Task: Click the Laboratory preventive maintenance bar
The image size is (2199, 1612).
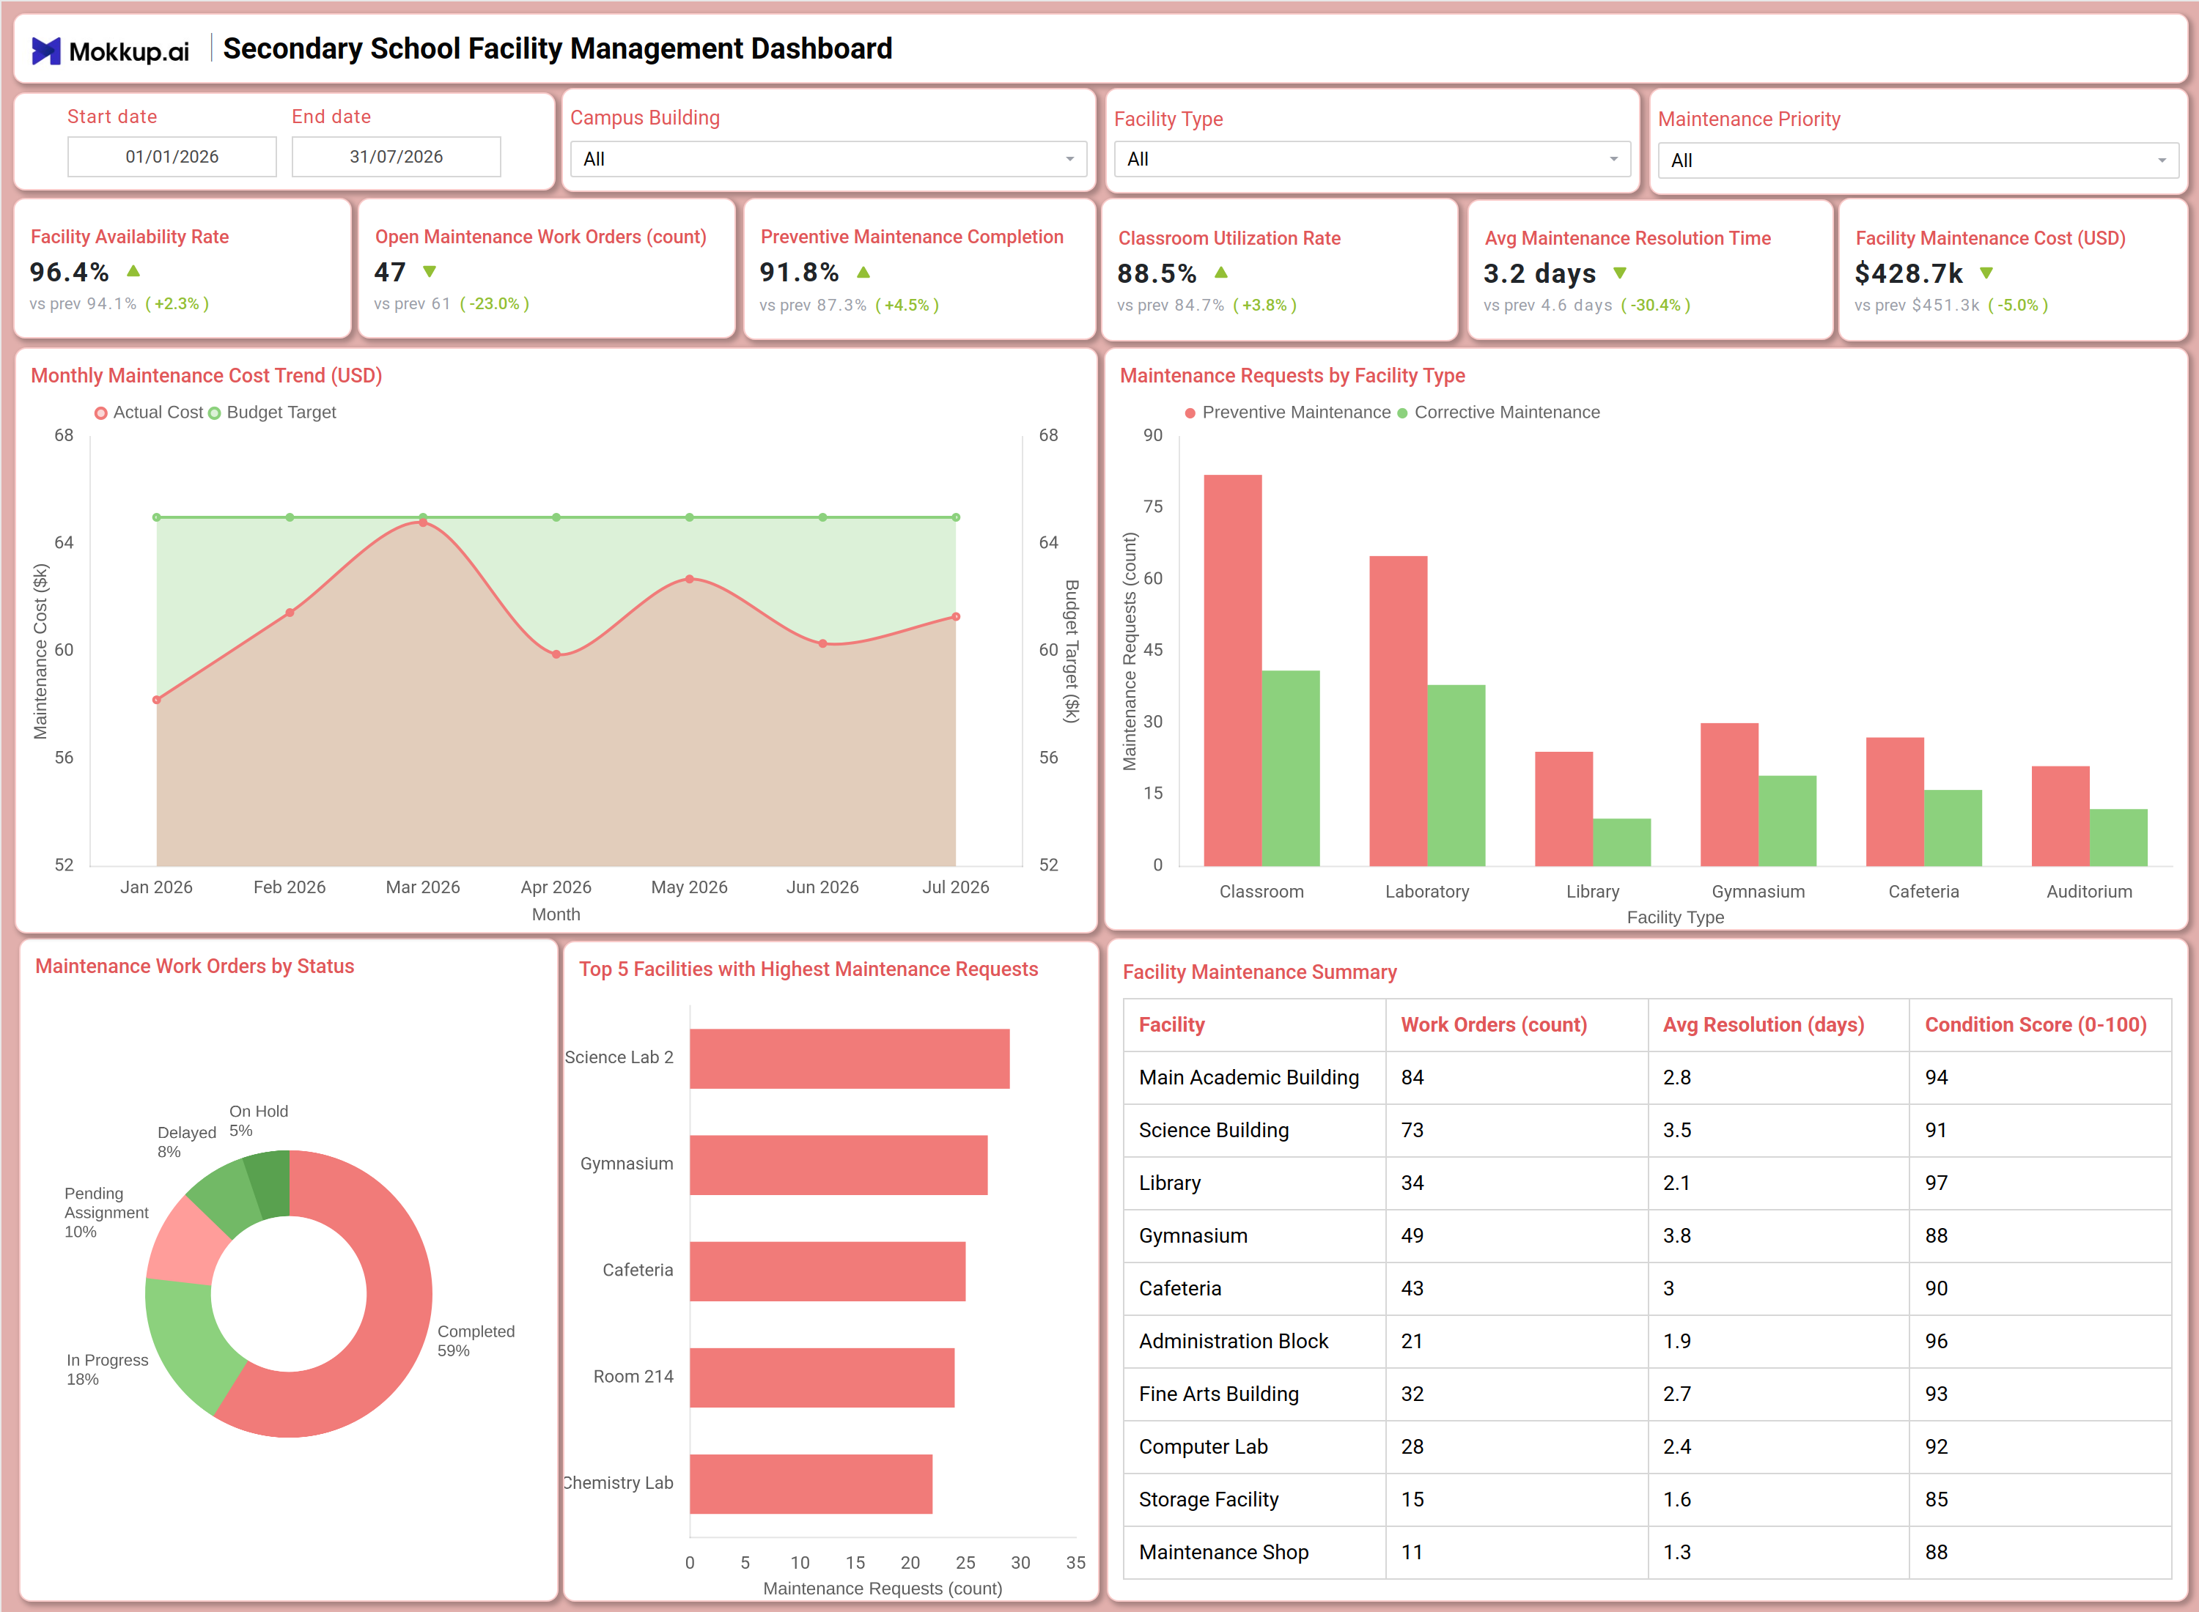Action: 1398,710
